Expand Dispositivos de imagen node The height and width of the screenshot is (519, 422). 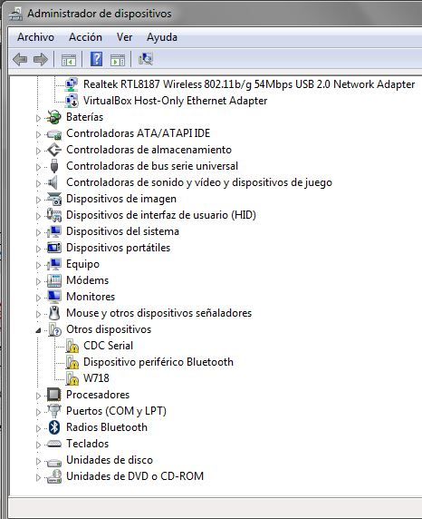[x=38, y=200]
